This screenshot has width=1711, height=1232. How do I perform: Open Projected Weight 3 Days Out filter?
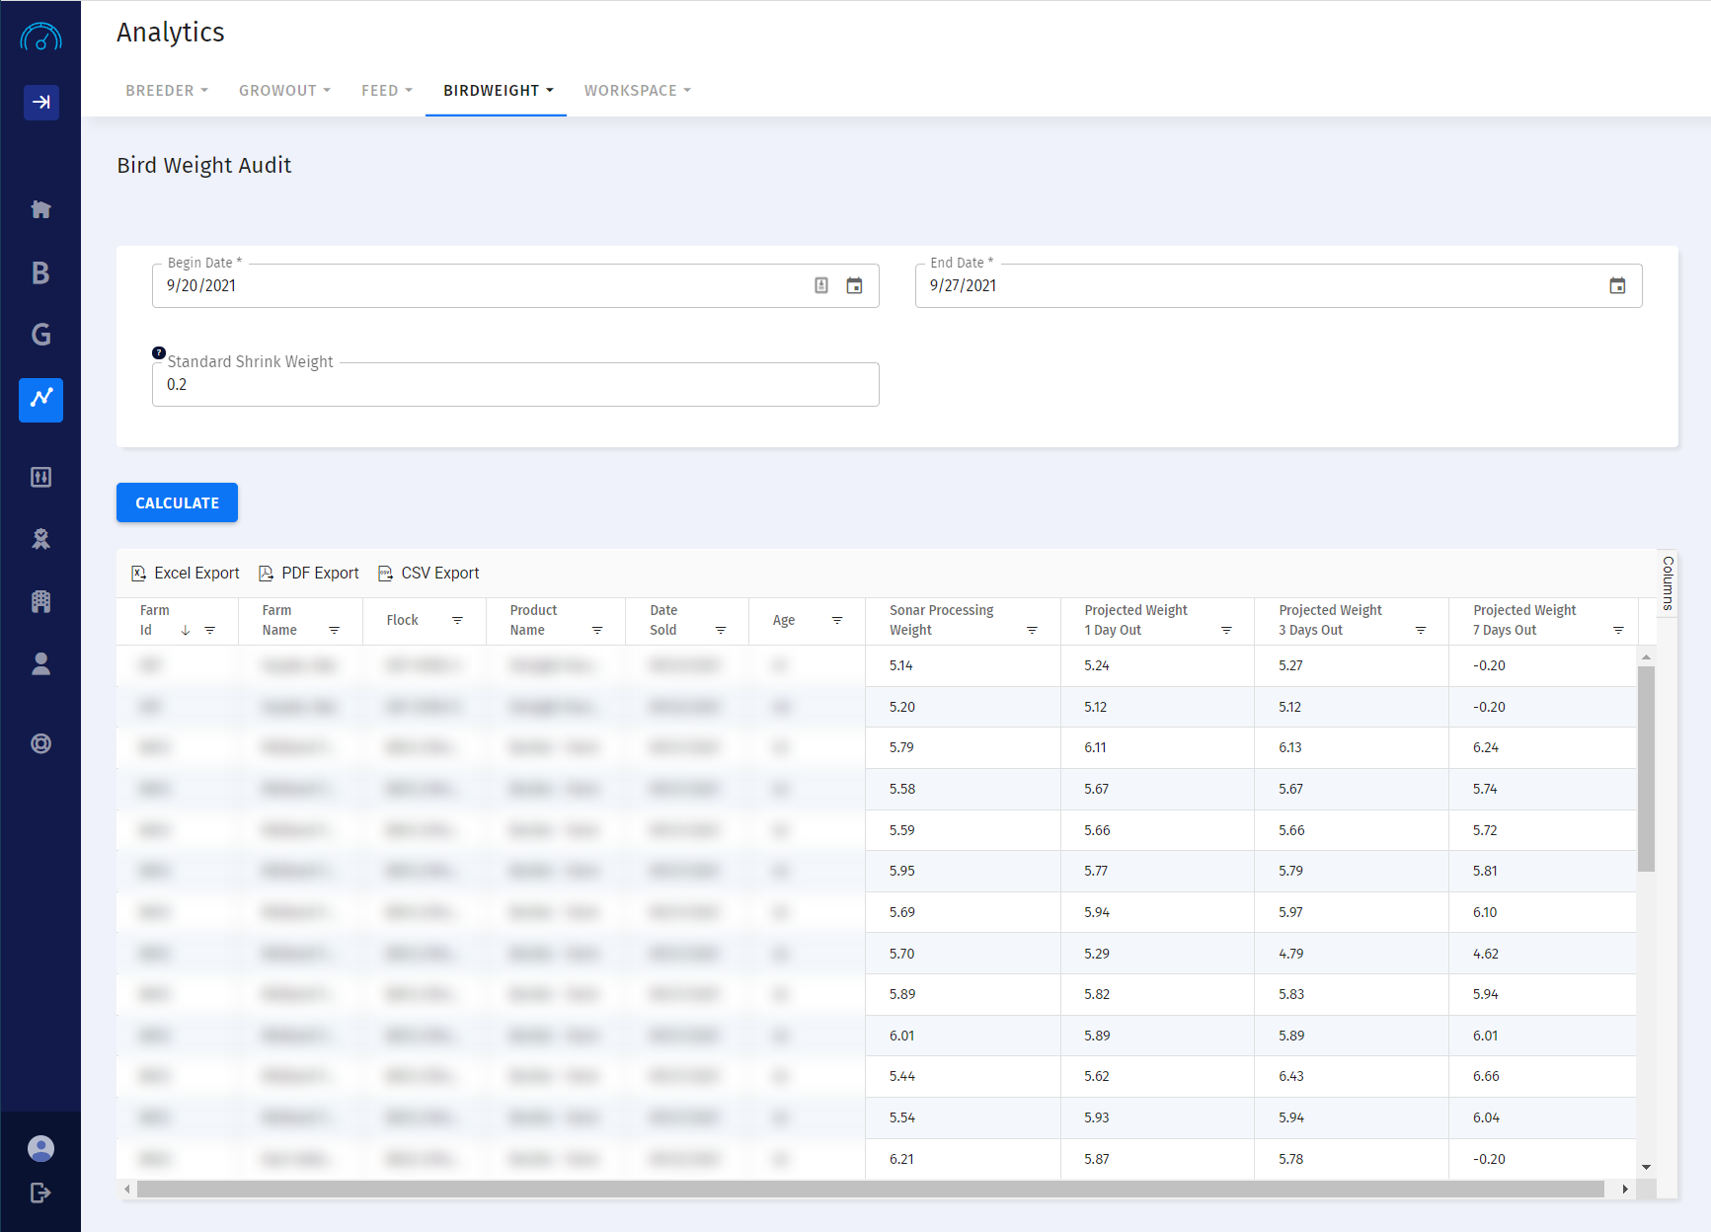click(x=1421, y=630)
